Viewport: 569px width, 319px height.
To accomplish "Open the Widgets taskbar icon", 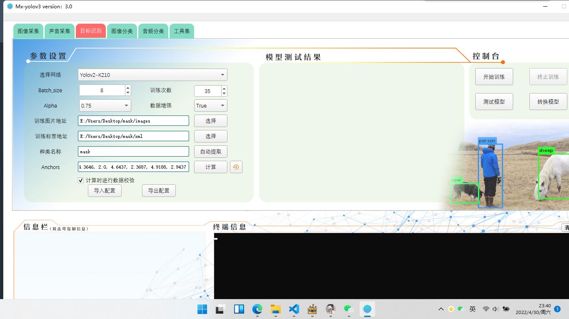I will coord(239,309).
